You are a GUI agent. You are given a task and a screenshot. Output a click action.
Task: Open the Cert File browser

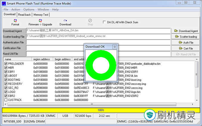(x=186, y=48)
